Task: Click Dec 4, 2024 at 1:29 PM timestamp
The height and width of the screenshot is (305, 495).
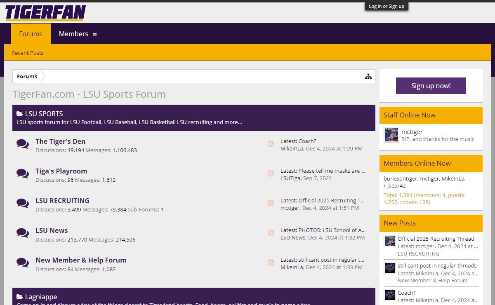Action: (x=334, y=148)
